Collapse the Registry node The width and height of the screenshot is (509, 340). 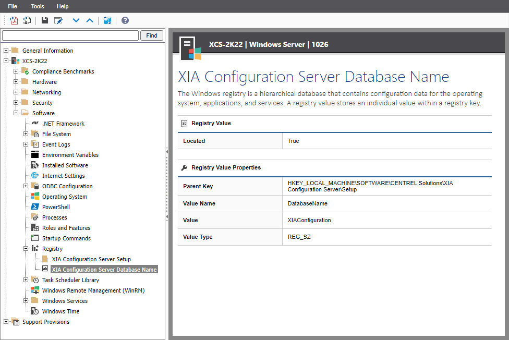[x=26, y=248]
